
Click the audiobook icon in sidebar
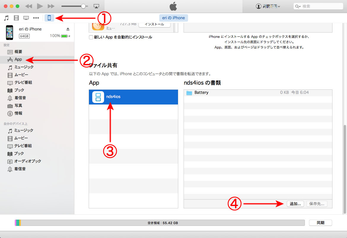(x=10, y=162)
